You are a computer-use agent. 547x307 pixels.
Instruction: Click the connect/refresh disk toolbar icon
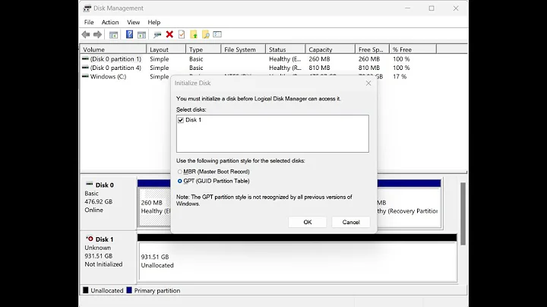pos(157,34)
